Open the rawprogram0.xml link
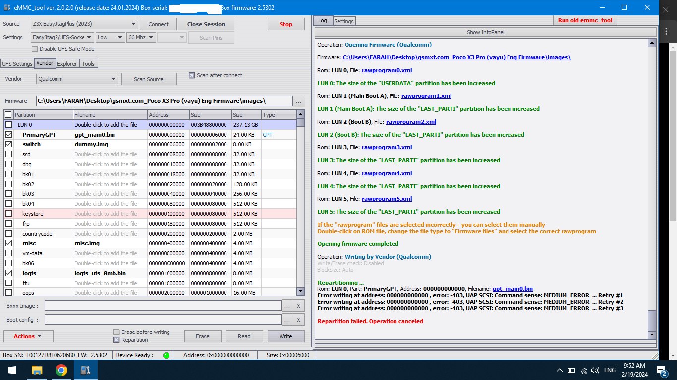 (x=387, y=70)
